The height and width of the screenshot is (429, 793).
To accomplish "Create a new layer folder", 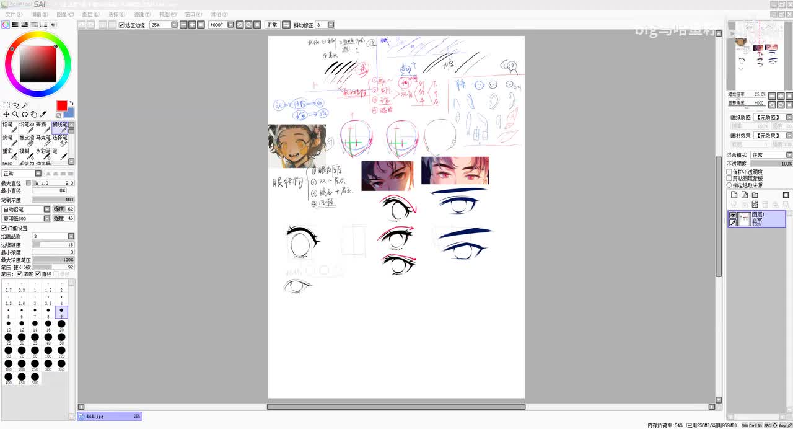I will 755,195.
